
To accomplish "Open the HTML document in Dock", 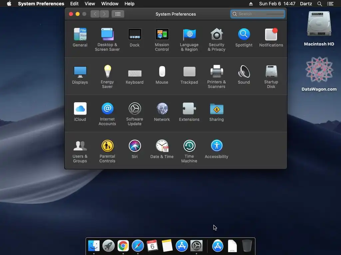I will 232,246.
